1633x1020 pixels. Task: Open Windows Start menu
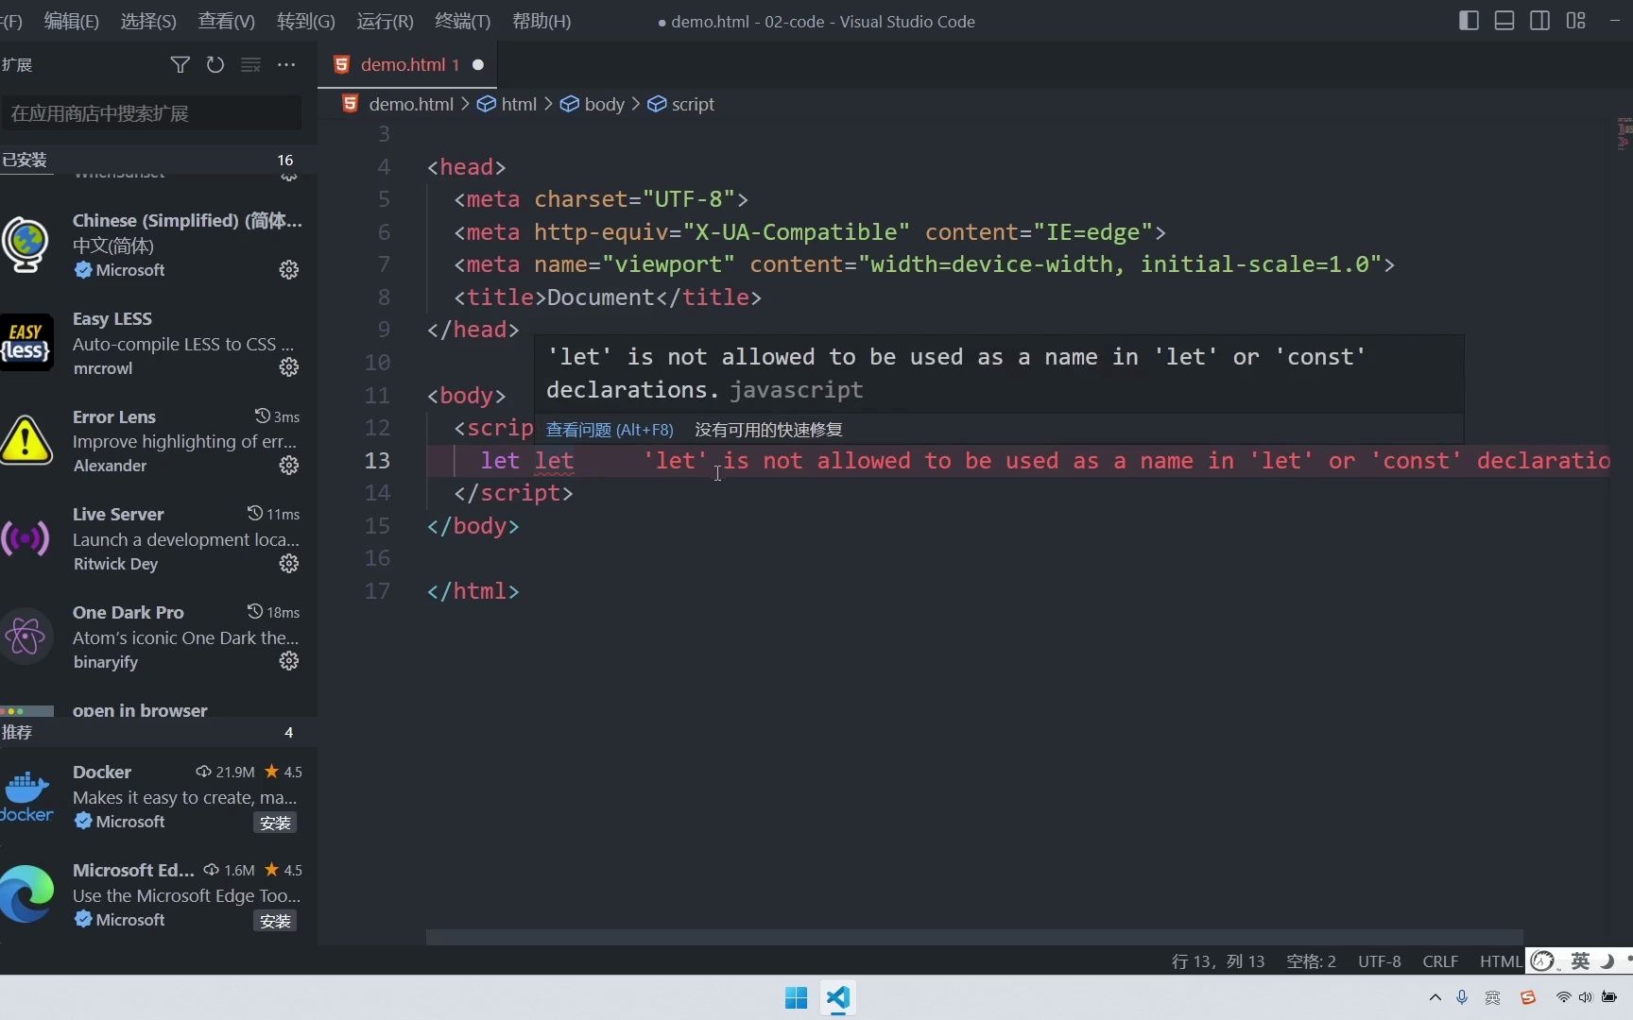(796, 997)
